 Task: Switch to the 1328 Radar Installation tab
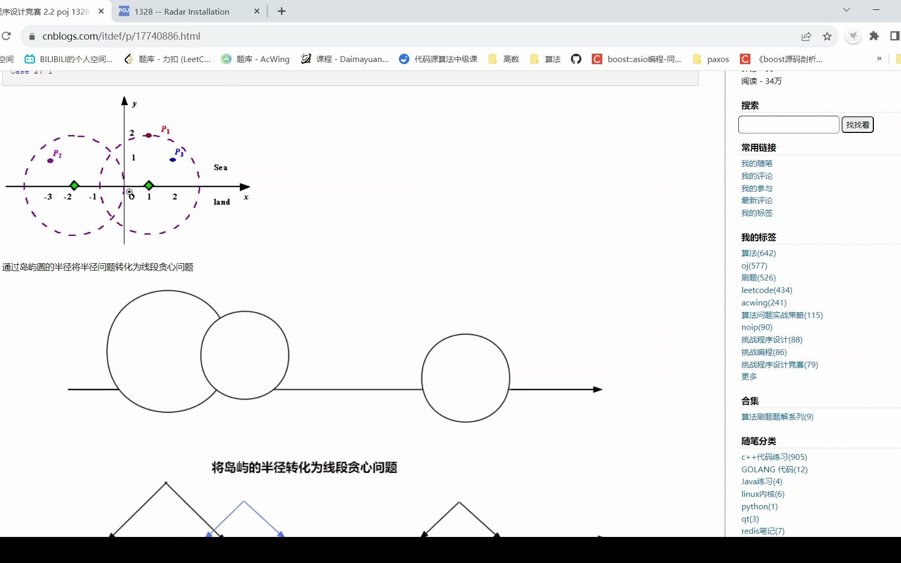click(x=190, y=11)
